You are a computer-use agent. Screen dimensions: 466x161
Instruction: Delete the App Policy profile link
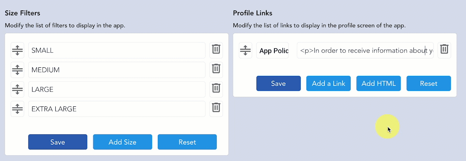[444, 50]
